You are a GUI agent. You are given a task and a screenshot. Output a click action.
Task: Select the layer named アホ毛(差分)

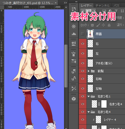[x=104, y=63]
